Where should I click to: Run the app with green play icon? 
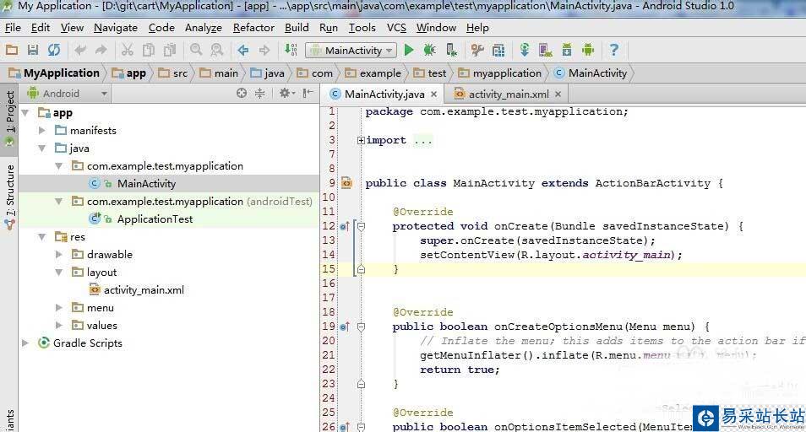pos(409,50)
